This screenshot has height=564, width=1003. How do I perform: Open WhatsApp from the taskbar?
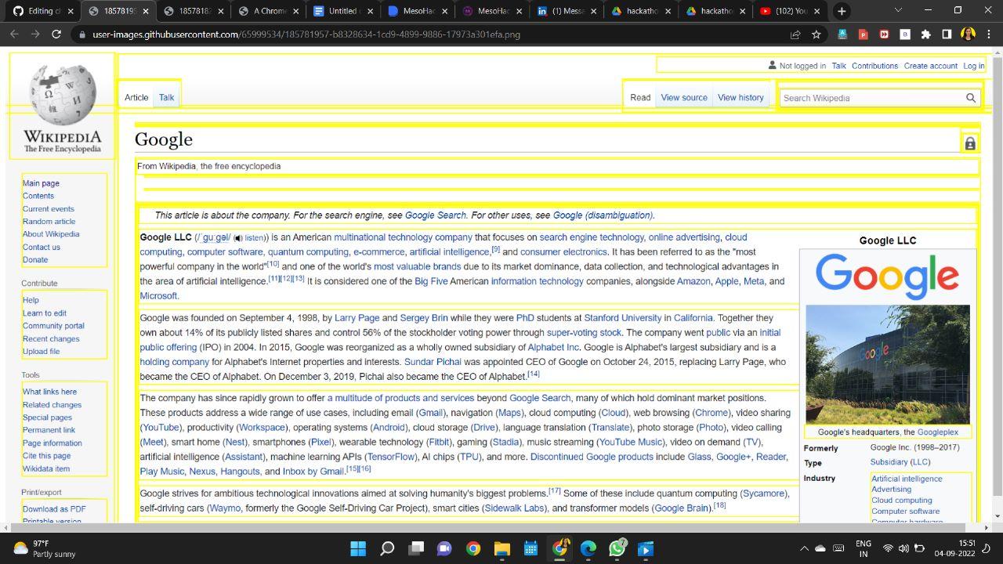[x=617, y=548]
